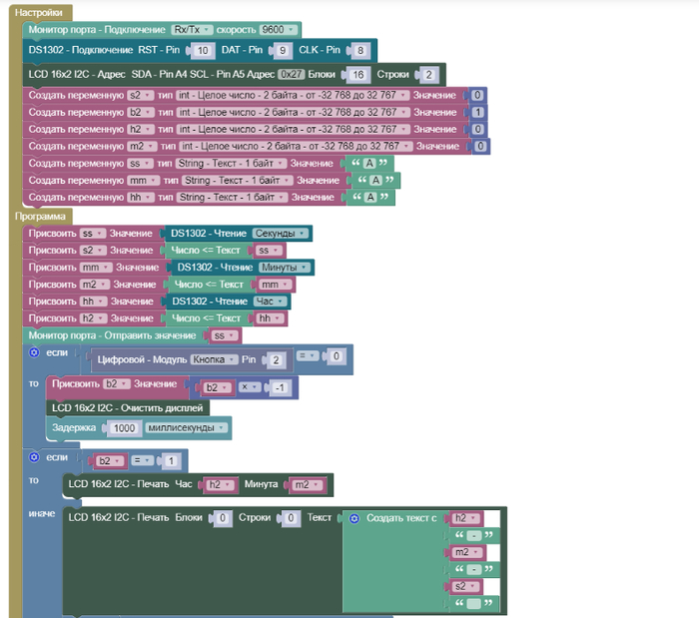Click gear icon on second 'если' block
Viewport: 699px width, 618px height.
click(33, 456)
